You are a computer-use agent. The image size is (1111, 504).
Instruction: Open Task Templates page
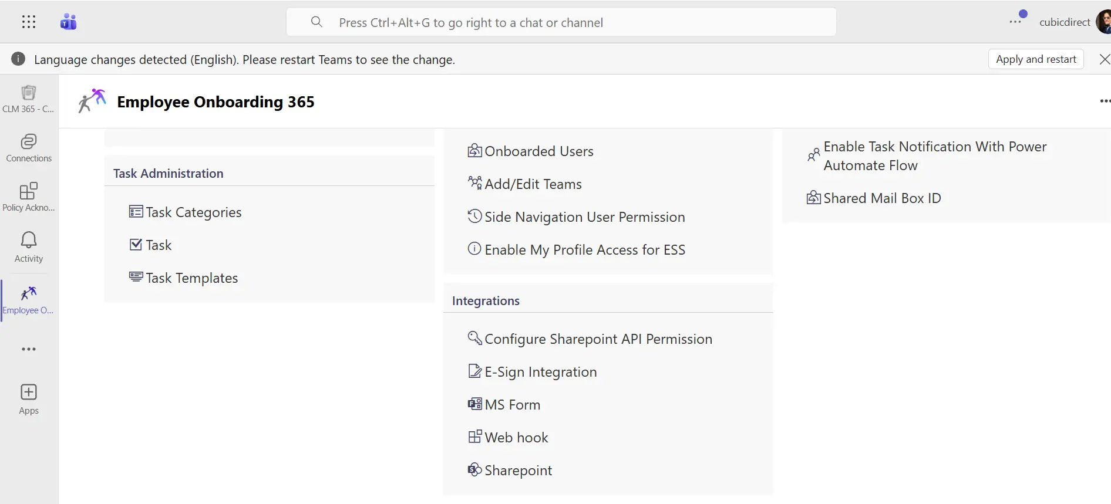click(191, 278)
